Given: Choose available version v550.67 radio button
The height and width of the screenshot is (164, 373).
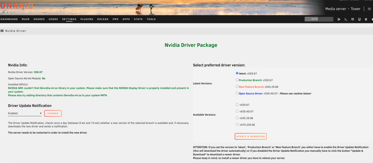Looking at the screenshot, I should click(x=237, y=104).
